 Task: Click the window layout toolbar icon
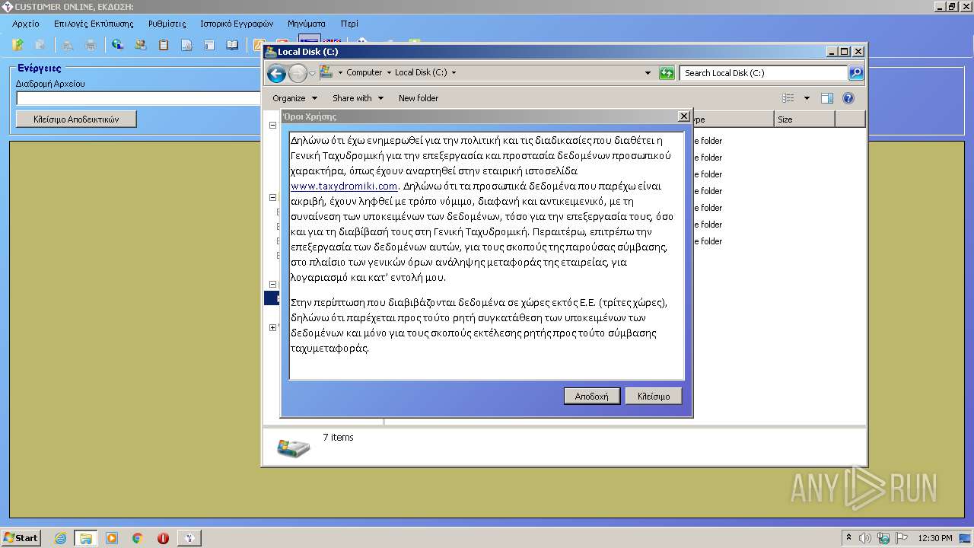point(209,45)
